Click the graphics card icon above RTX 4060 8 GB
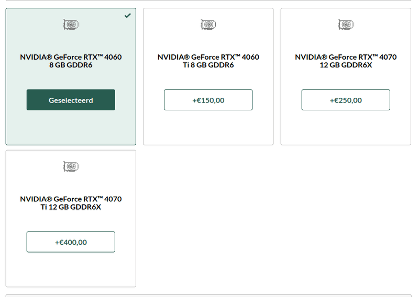This screenshot has width=419, height=297. 71,25
